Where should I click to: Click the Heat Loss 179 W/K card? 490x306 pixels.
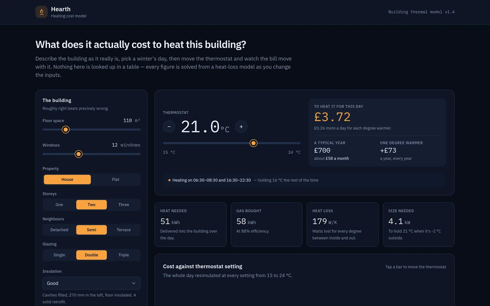click(343, 225)
